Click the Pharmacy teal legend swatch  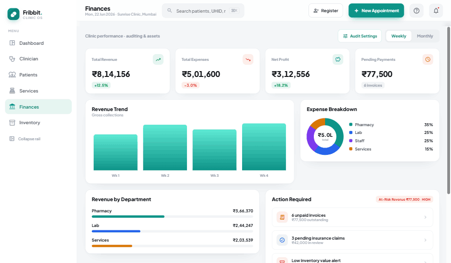(350, 124)
